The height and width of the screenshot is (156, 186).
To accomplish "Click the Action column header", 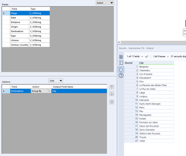I will 41,87.
